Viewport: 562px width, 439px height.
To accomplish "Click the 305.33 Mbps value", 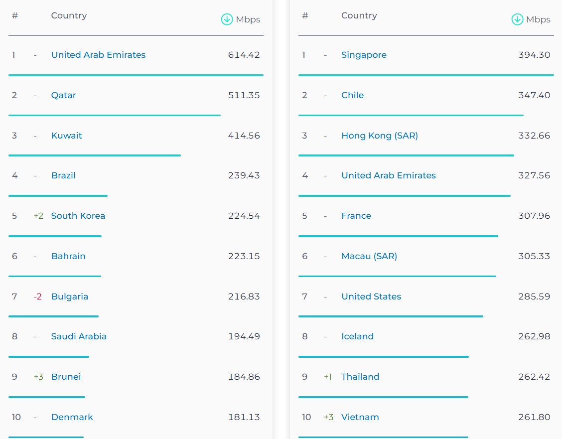I will (534, 256).
